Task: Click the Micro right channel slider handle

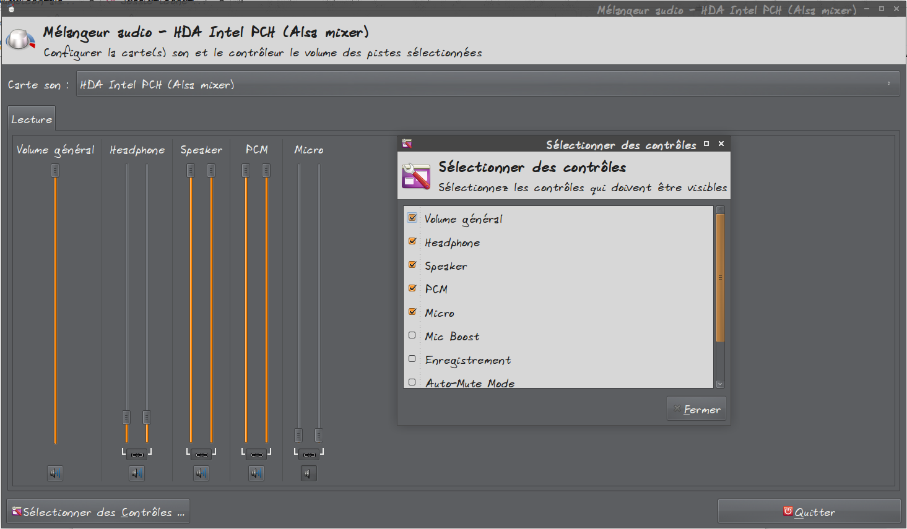Action: (319, 435)
